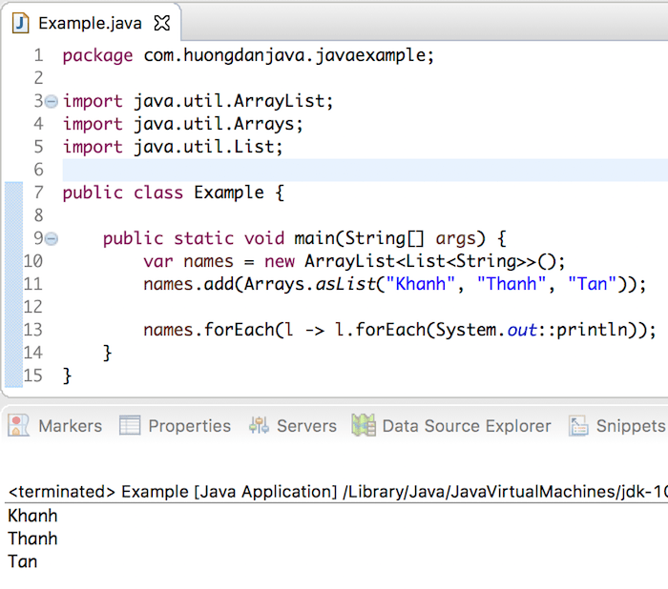Click the 'new' keyword on line 10
Image resolution: width=668 pixels, height=589 pixels.
(x=280, y=262)
